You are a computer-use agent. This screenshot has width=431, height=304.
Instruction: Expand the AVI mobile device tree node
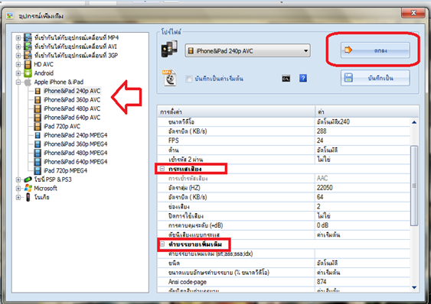pyautogui.click(x=18, y=47)
